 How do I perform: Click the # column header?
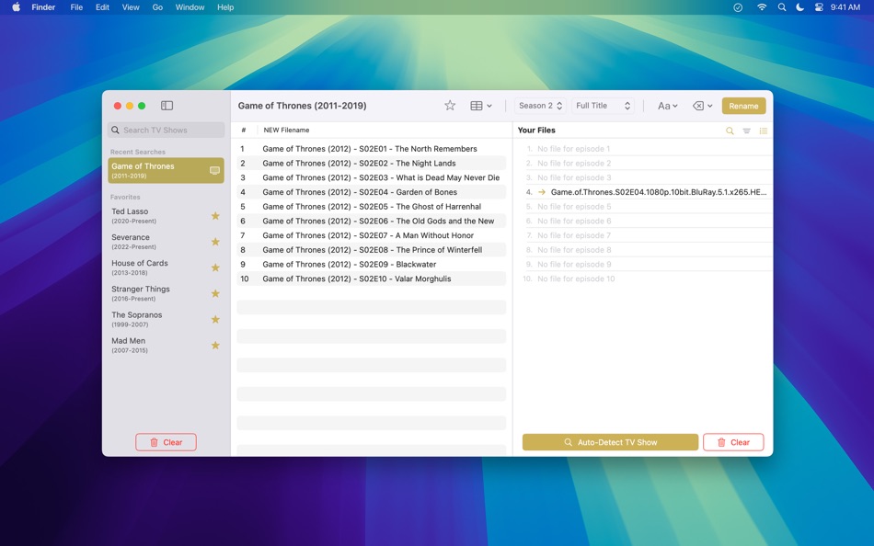244,130
